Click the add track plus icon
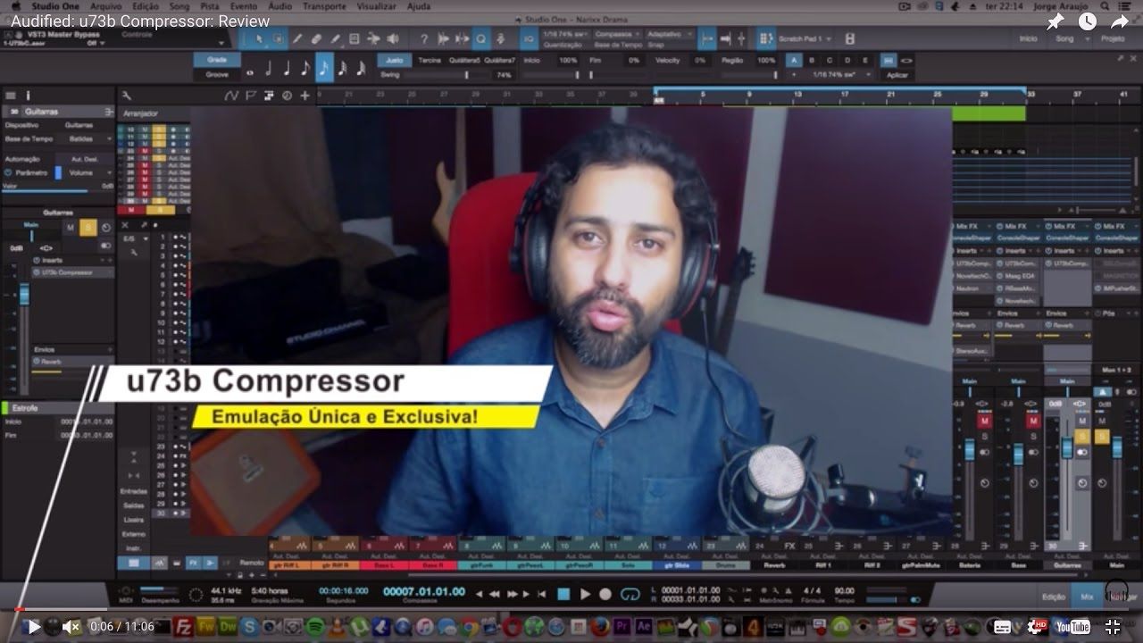 point(305,96)
